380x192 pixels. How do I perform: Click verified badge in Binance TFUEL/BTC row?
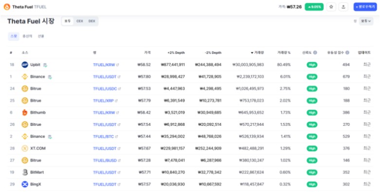point(50,137)
